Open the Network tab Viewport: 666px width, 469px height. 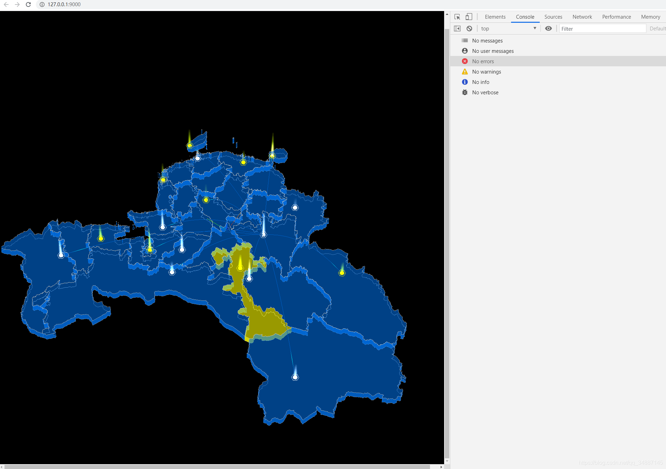(x=582, y=17)
